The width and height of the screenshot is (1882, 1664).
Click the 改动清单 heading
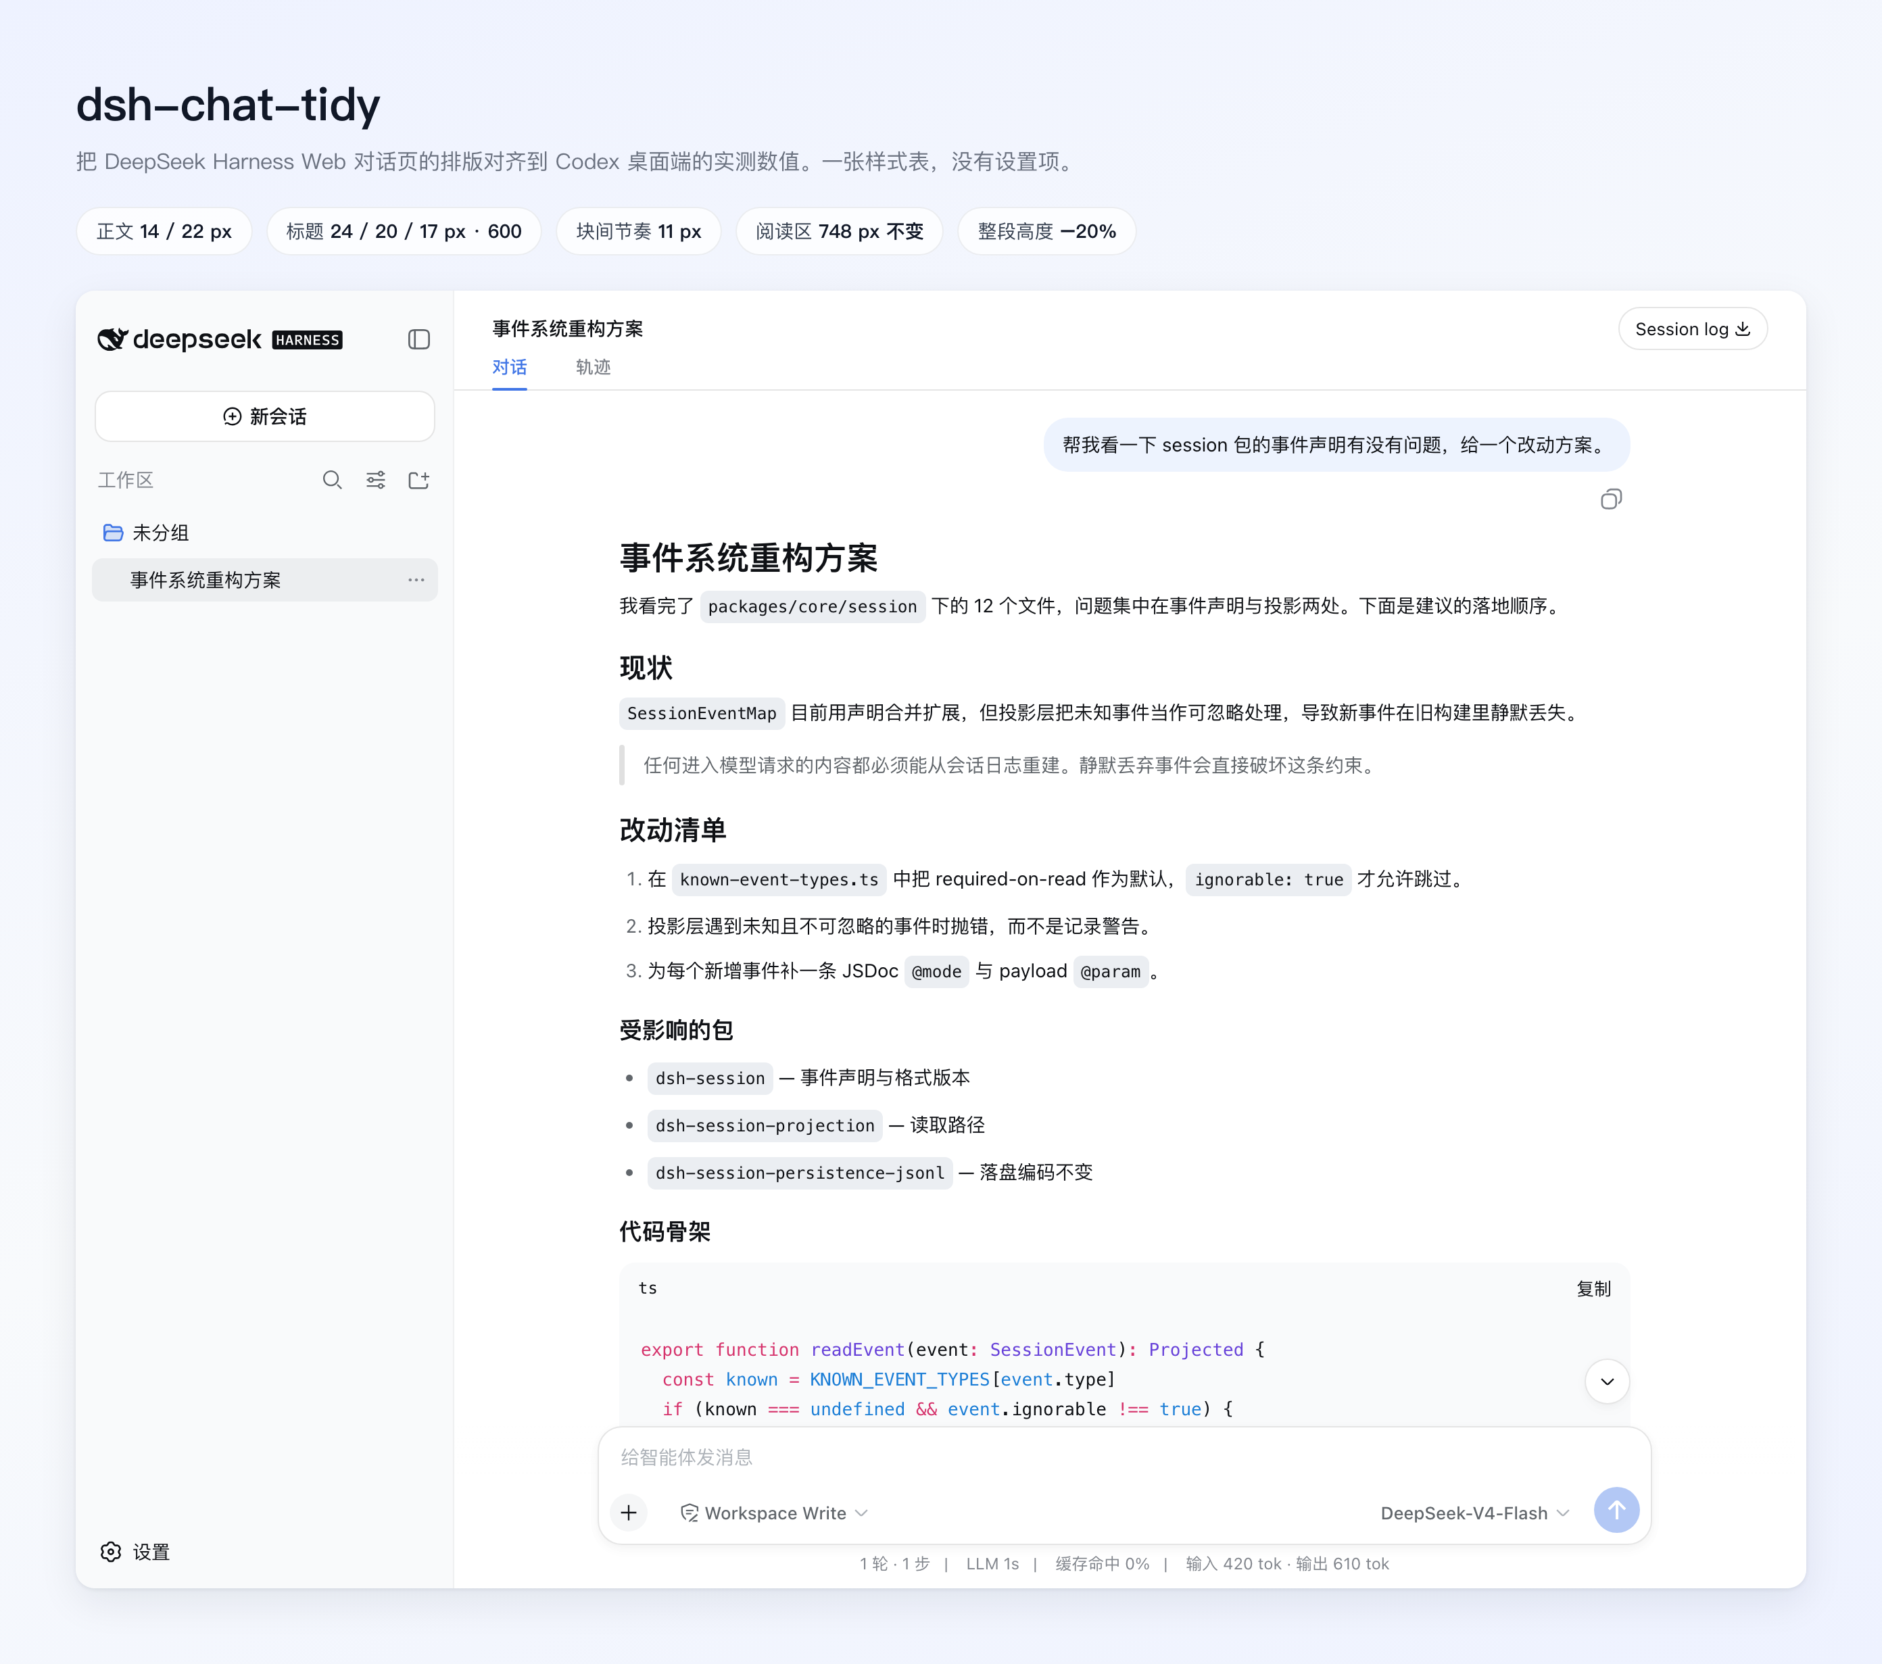673,830
